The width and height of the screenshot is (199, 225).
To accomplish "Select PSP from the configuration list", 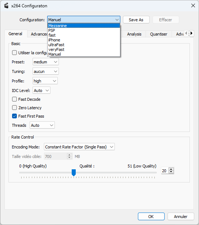I will click(x=84, y=30).
